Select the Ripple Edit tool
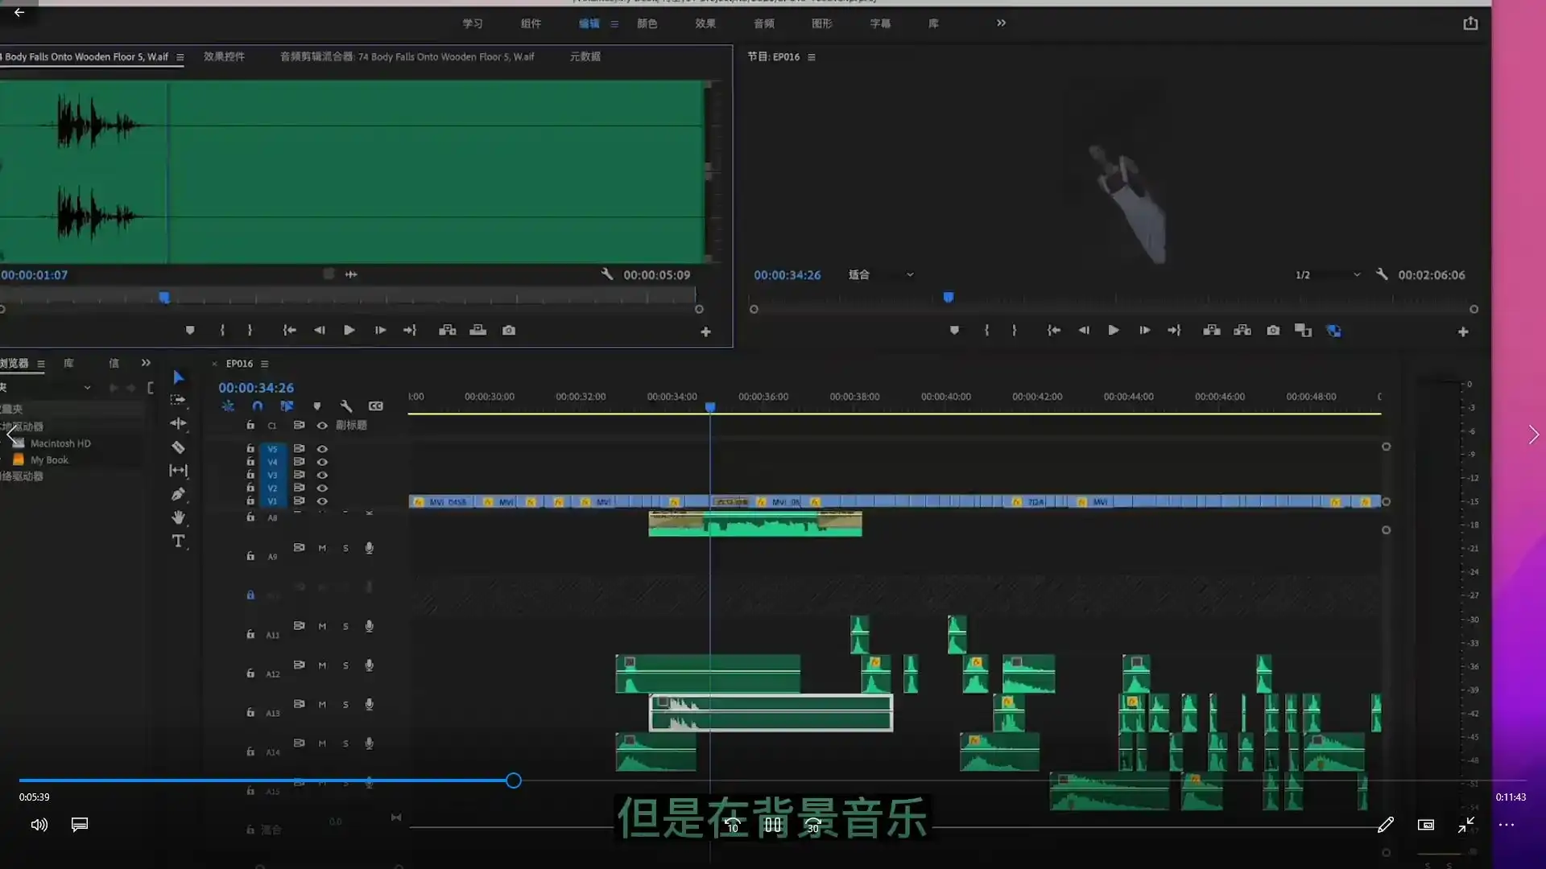The width and height of the screenshot is (1546, 869). 178,423
